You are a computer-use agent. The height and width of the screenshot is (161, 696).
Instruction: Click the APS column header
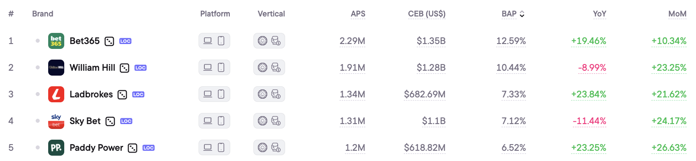358,14
